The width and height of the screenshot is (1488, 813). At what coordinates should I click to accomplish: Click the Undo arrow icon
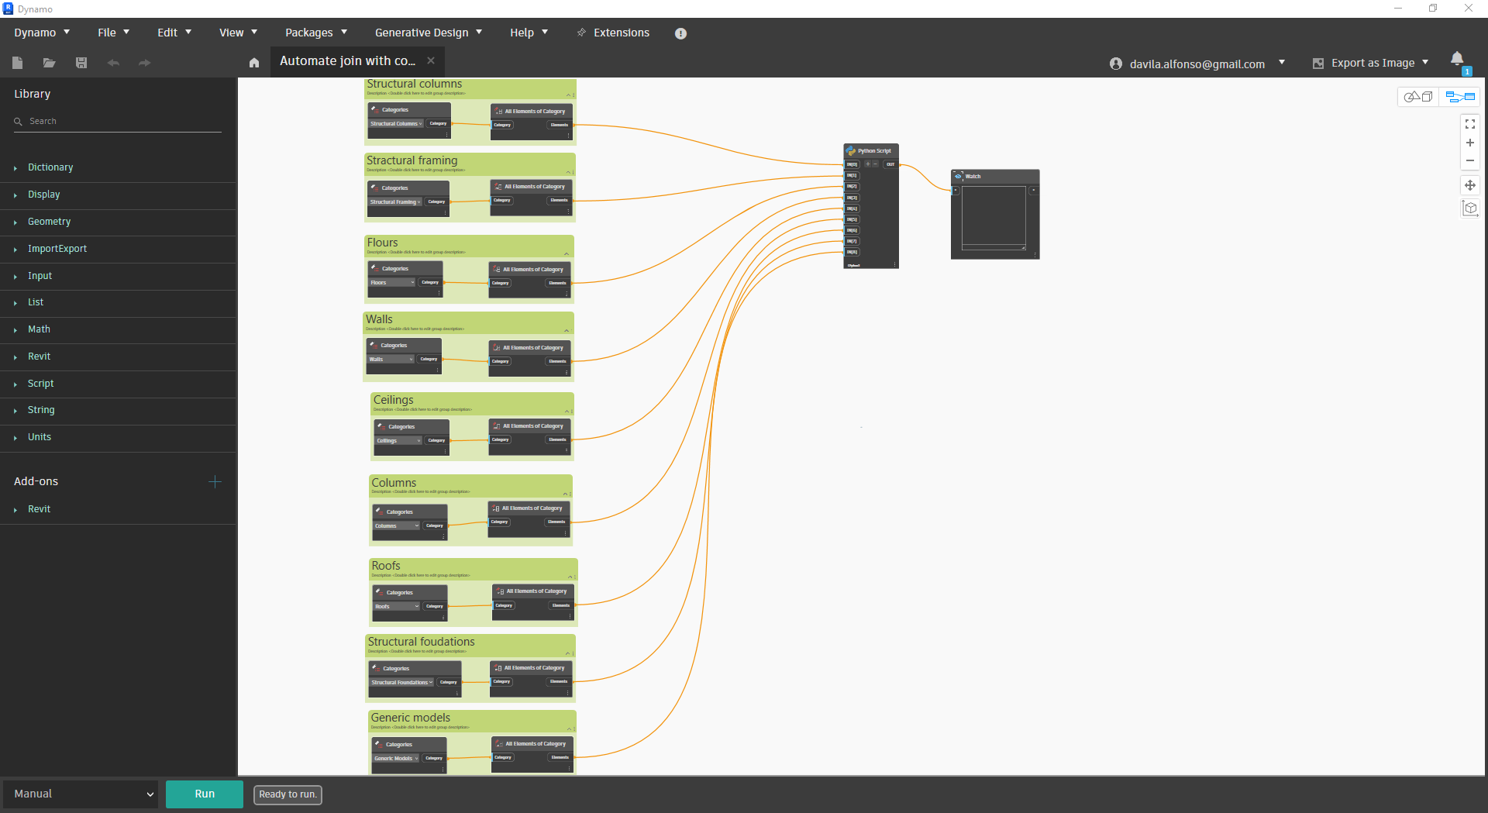[x=113, y=63]
